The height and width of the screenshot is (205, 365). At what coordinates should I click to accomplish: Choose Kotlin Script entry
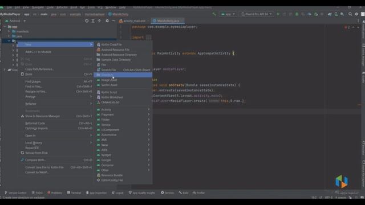pos(123,92)
